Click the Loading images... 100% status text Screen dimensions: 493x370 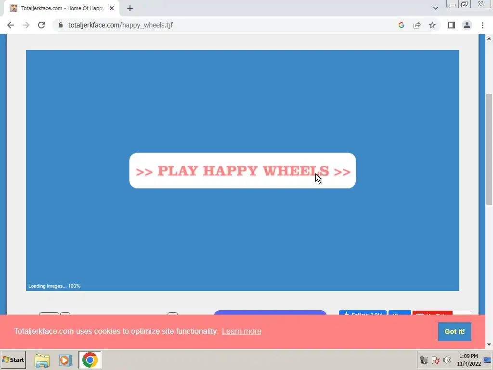54,286
